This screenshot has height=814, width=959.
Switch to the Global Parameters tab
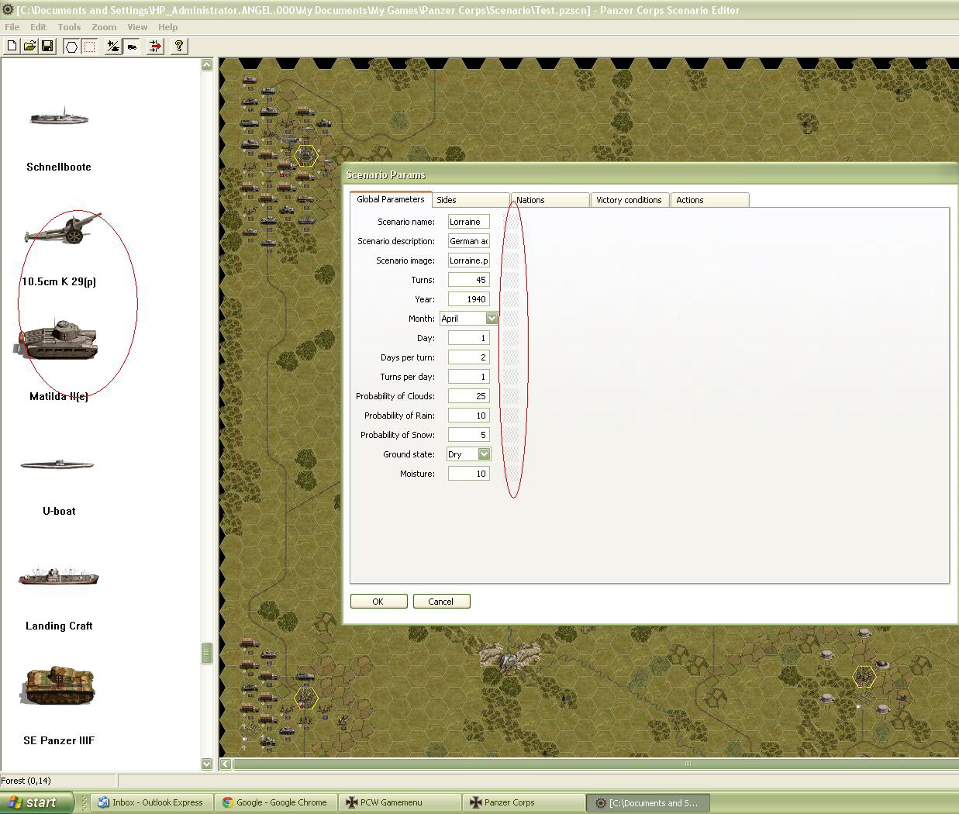coord(391,199)
